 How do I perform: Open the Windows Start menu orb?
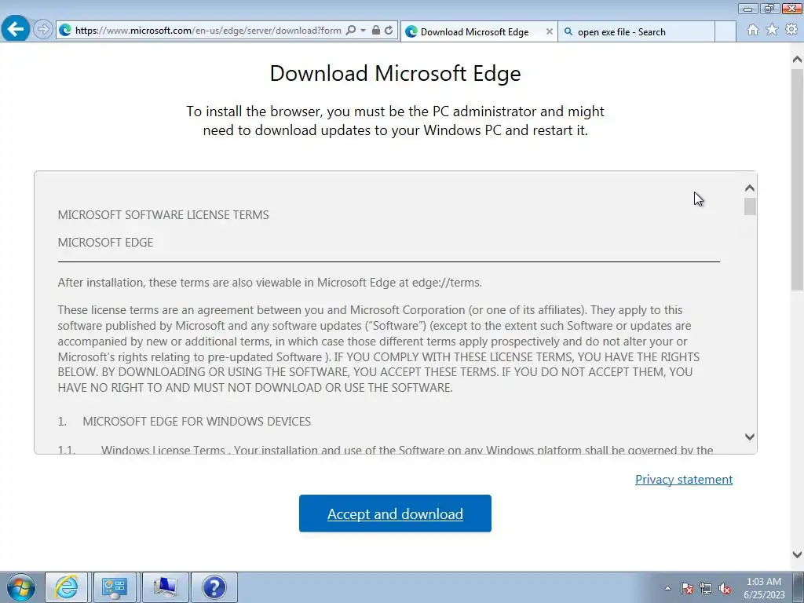[21, 587]
